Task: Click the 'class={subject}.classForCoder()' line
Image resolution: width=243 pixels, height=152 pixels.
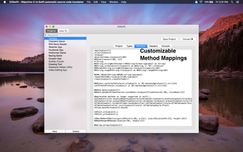Action: 111,79
